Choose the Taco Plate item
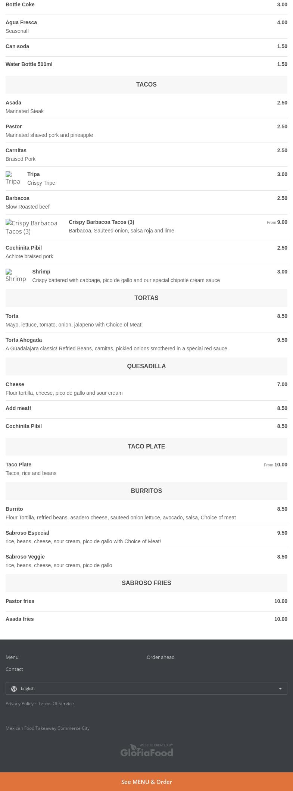The width and height of the screenshot is (293, 791). click(146, 469)
